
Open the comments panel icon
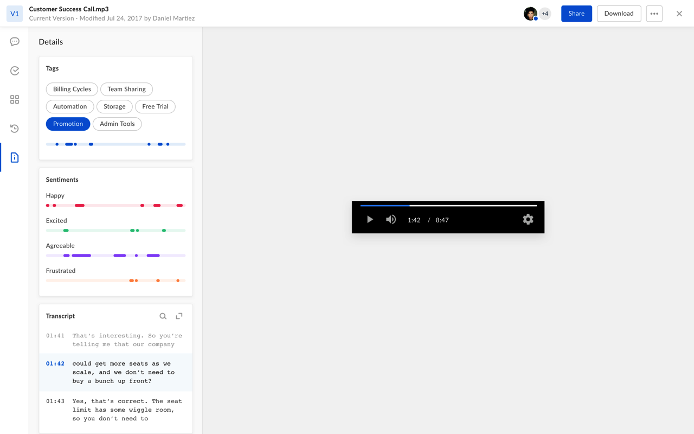15,42
